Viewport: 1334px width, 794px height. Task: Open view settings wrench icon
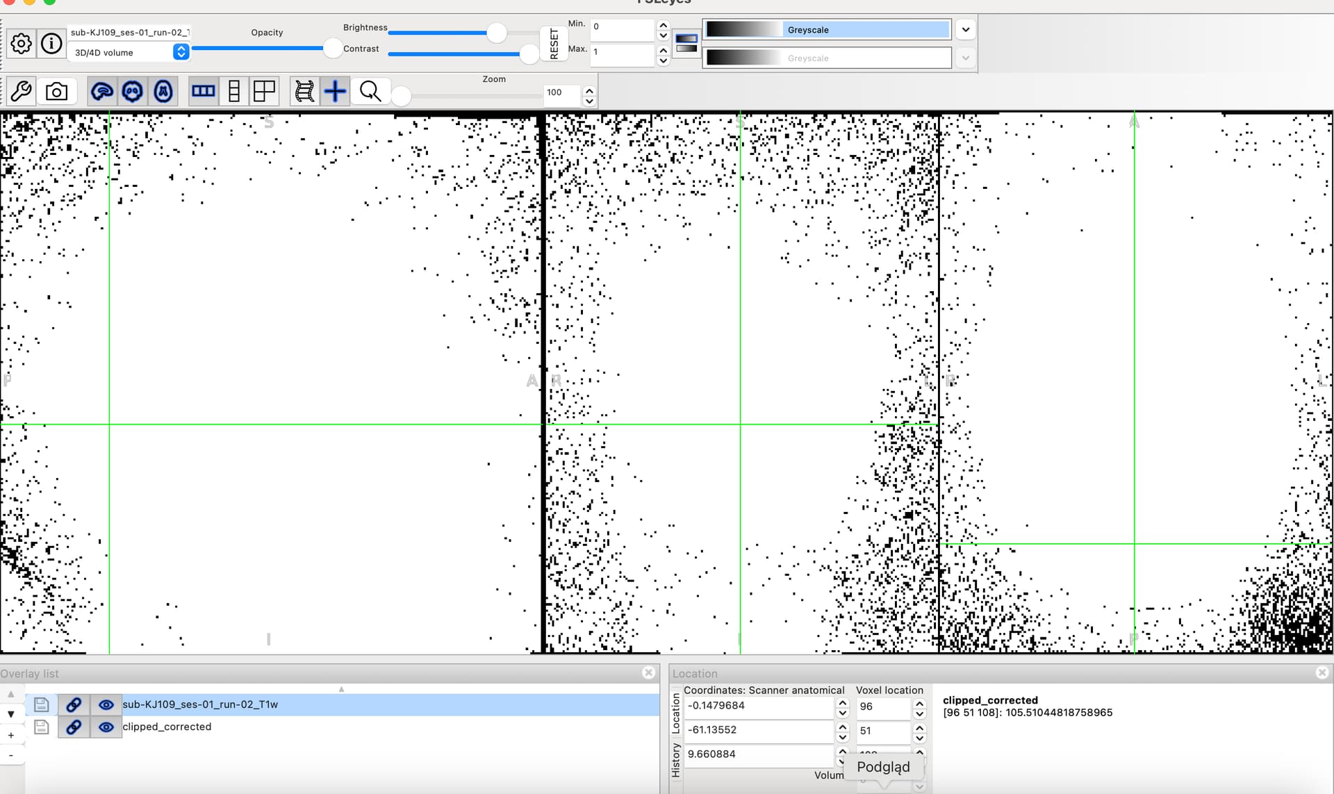(x=22, y=92)
